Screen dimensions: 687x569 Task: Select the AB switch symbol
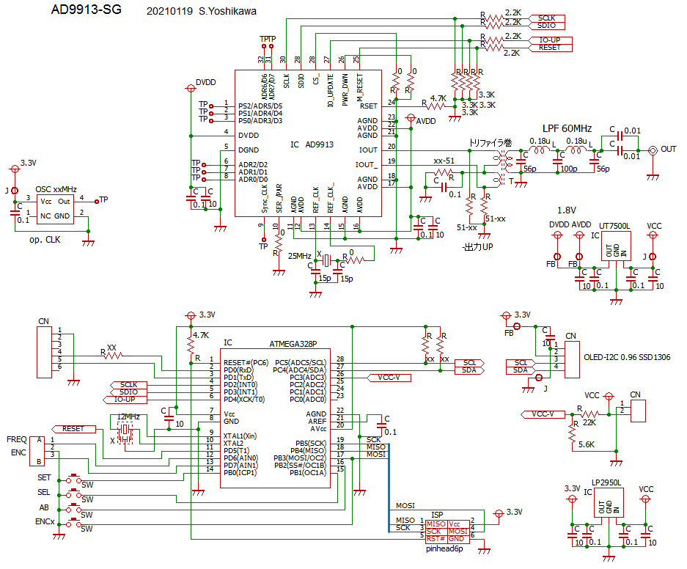coord(74,508)
